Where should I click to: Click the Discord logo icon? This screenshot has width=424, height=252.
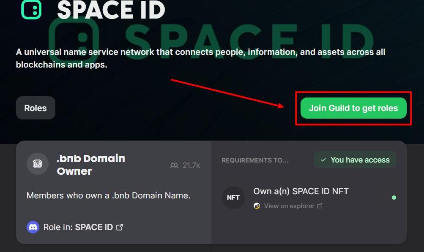pos(33,227)
